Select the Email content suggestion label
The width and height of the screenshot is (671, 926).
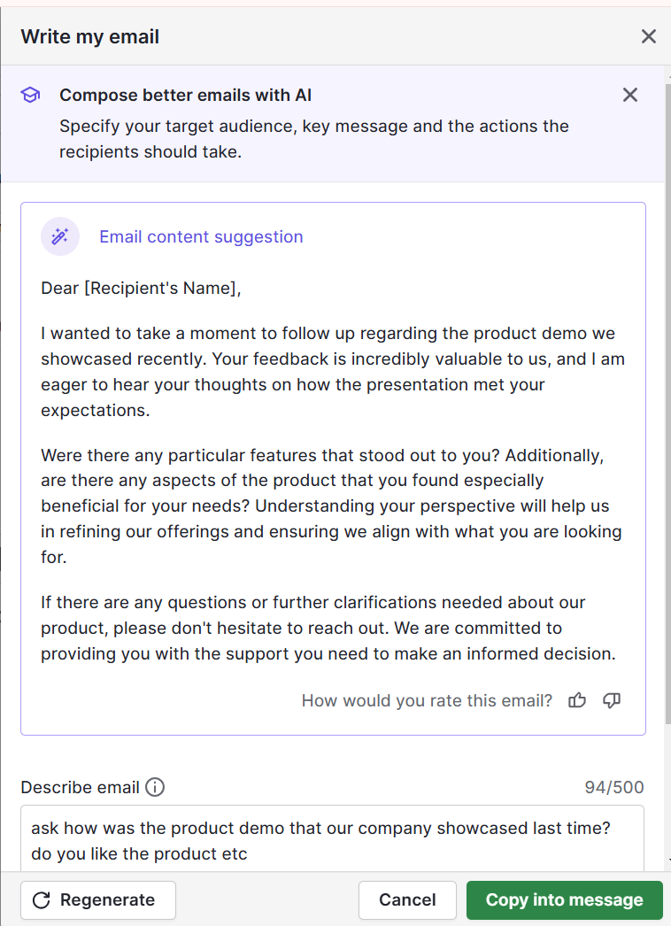point(201,236)
